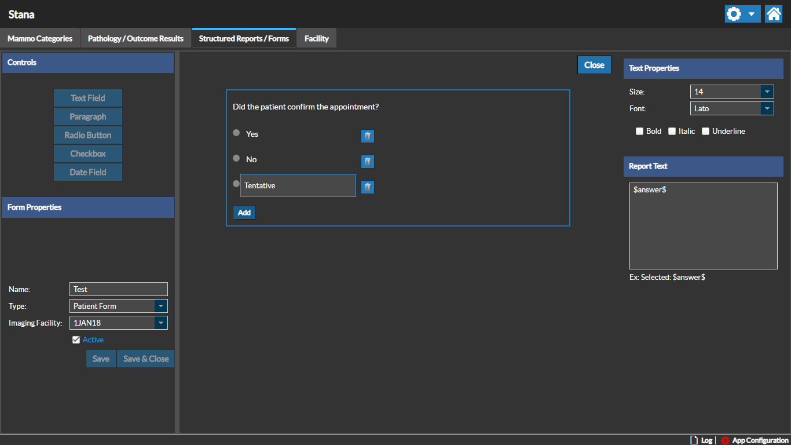Expand the Imaging Facility dropdown

[x=161, y=323]
